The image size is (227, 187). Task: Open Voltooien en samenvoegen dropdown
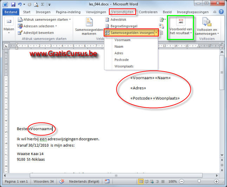(x=207, y=26)
